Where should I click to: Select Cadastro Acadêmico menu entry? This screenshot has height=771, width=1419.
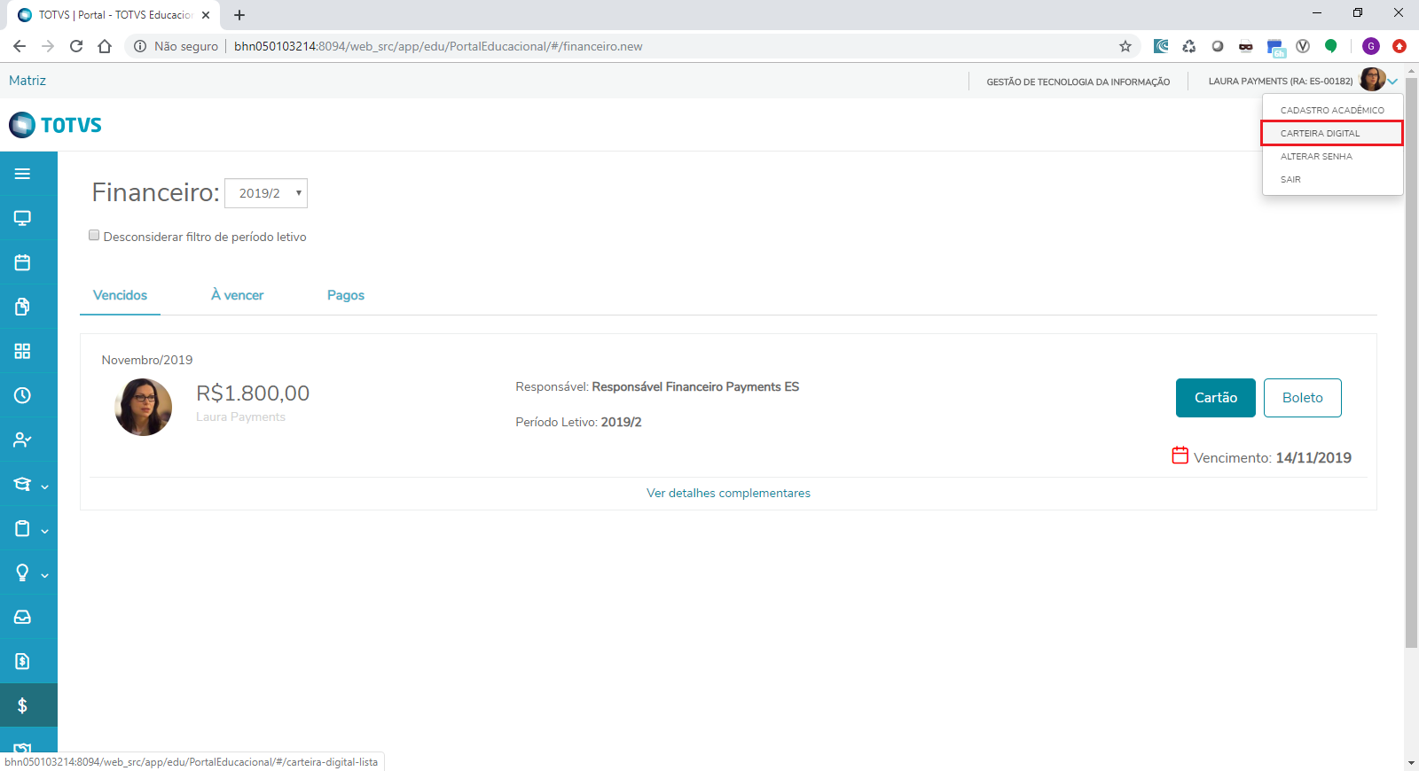pyautogui.click(x=1332, y=110)
